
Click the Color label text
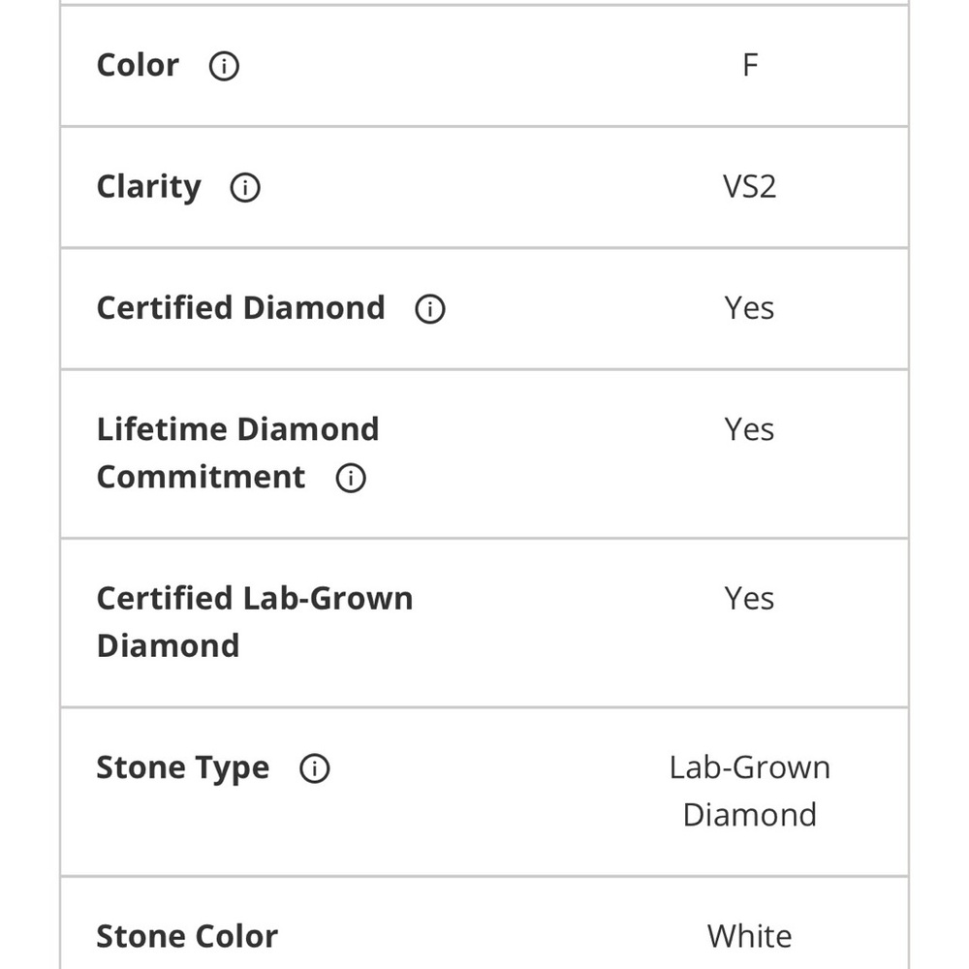point(138,66)
